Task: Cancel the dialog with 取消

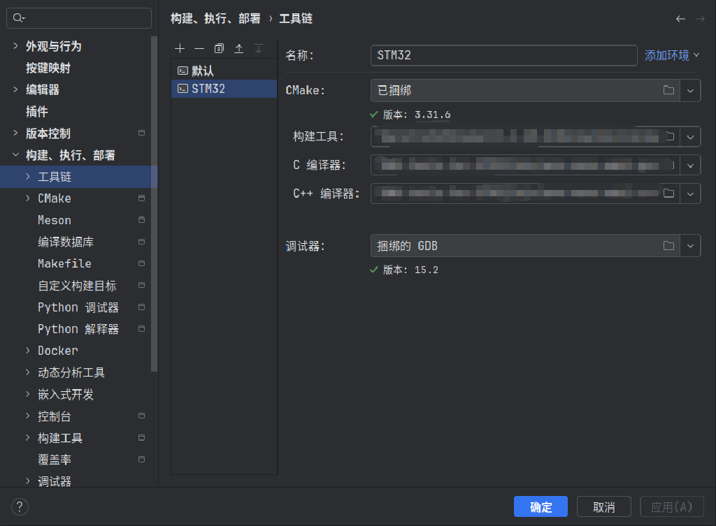Action: point(603,506)
